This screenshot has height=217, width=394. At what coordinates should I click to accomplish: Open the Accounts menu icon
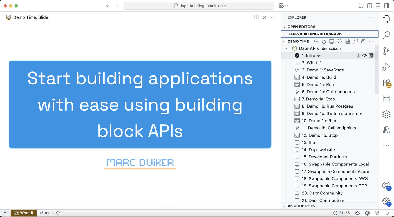coord(386,186)
